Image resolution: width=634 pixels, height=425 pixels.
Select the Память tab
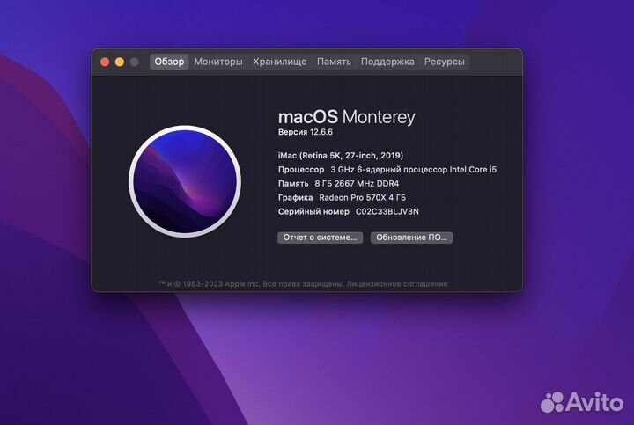pos(334,62)
